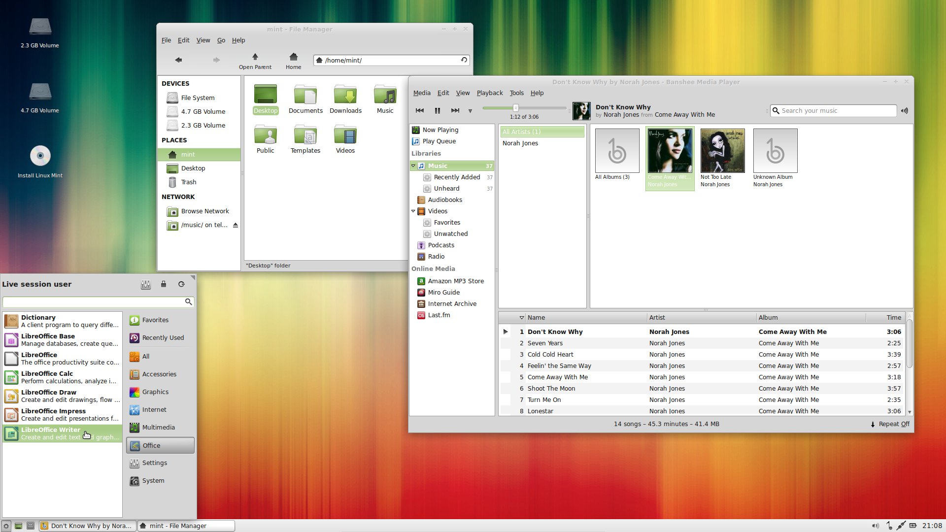This screenshot has height=532, width=946.
Task: Click the lock screen icon in menu
Action: coord(164,284)
